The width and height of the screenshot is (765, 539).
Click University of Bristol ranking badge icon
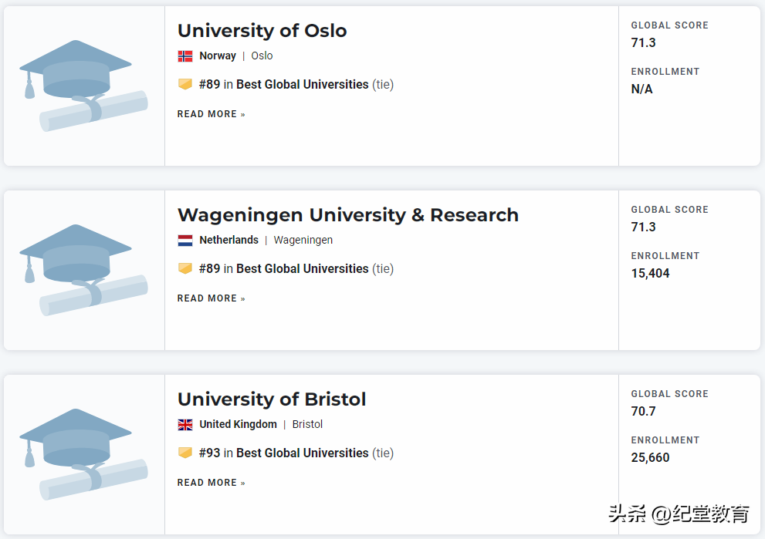tap(185, 453)
